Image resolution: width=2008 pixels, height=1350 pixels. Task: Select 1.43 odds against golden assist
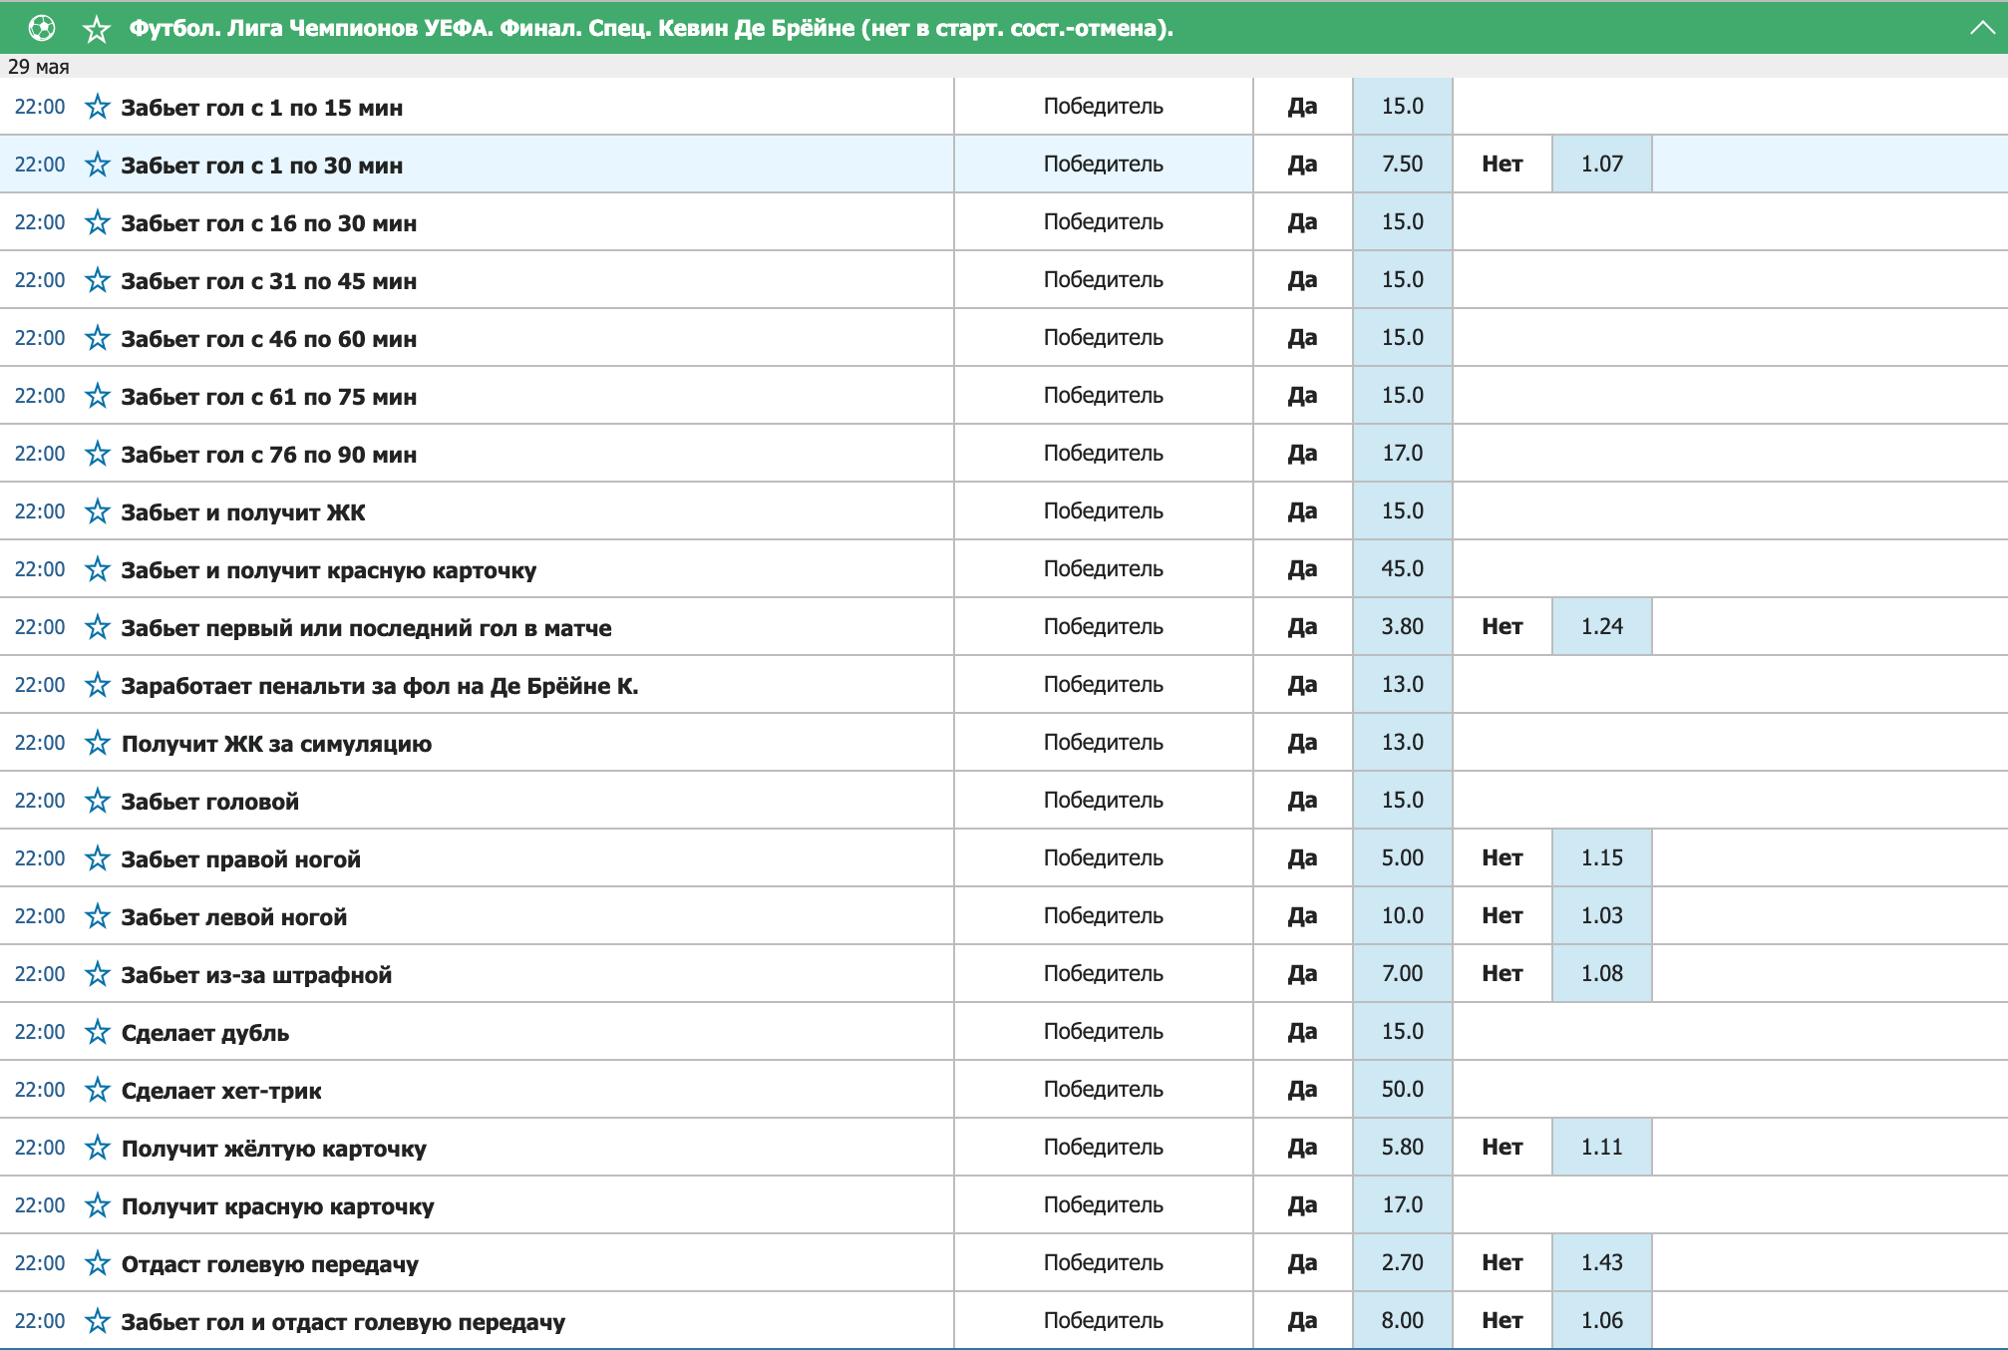click(1601, 1263)
